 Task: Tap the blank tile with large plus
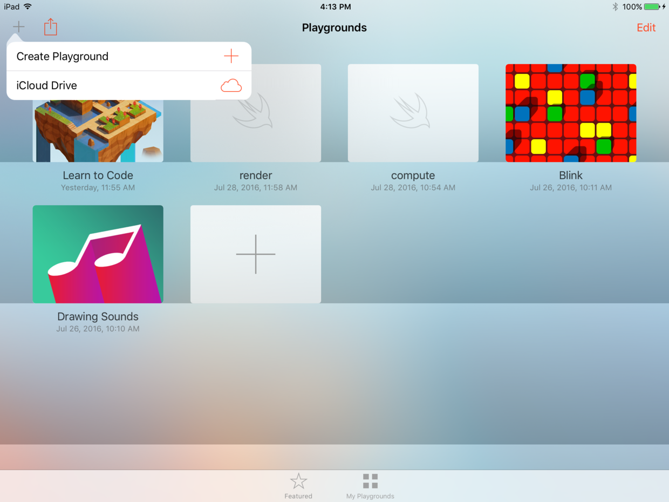click(256, 254)
